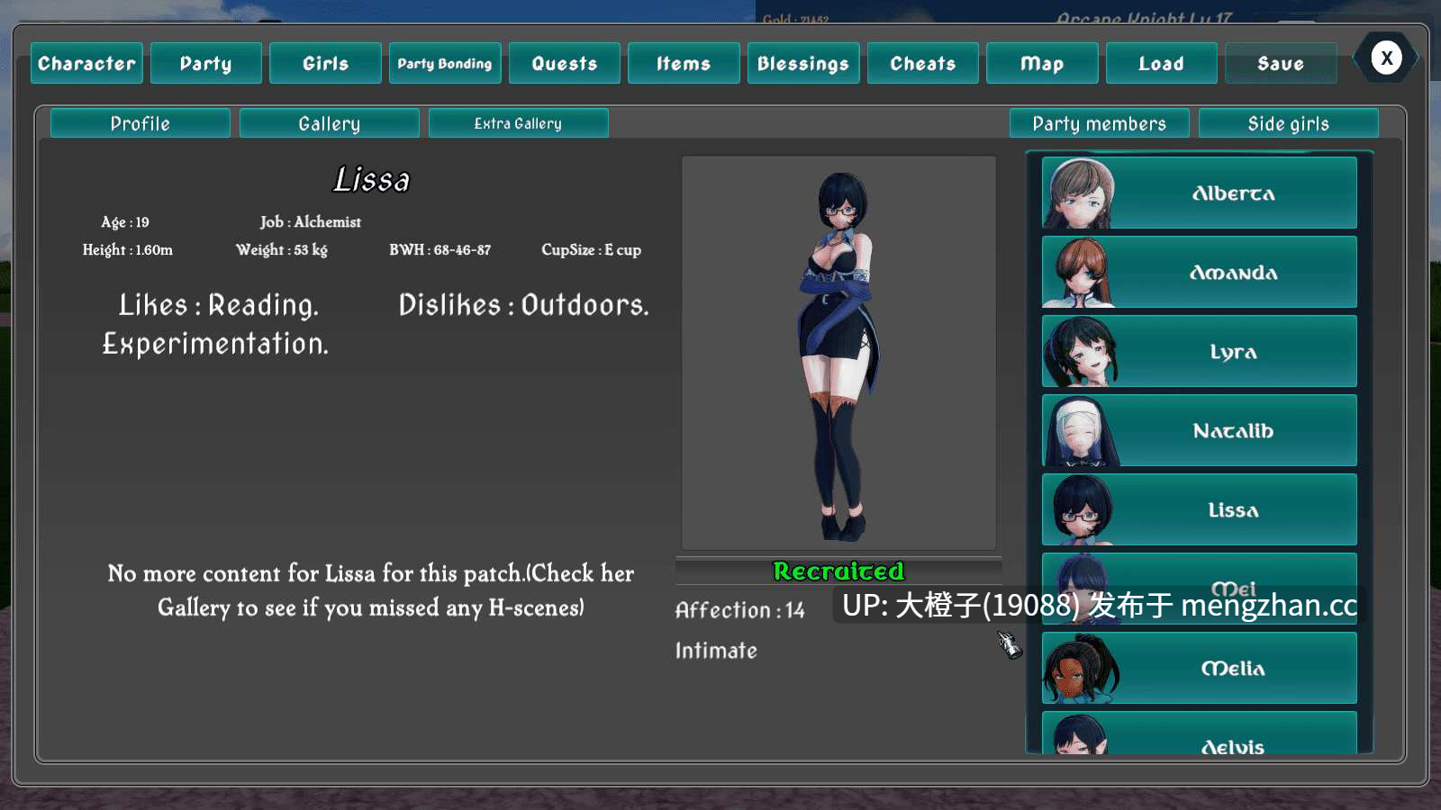Select Natalib's portrait icon

[x=1080, y=431]
